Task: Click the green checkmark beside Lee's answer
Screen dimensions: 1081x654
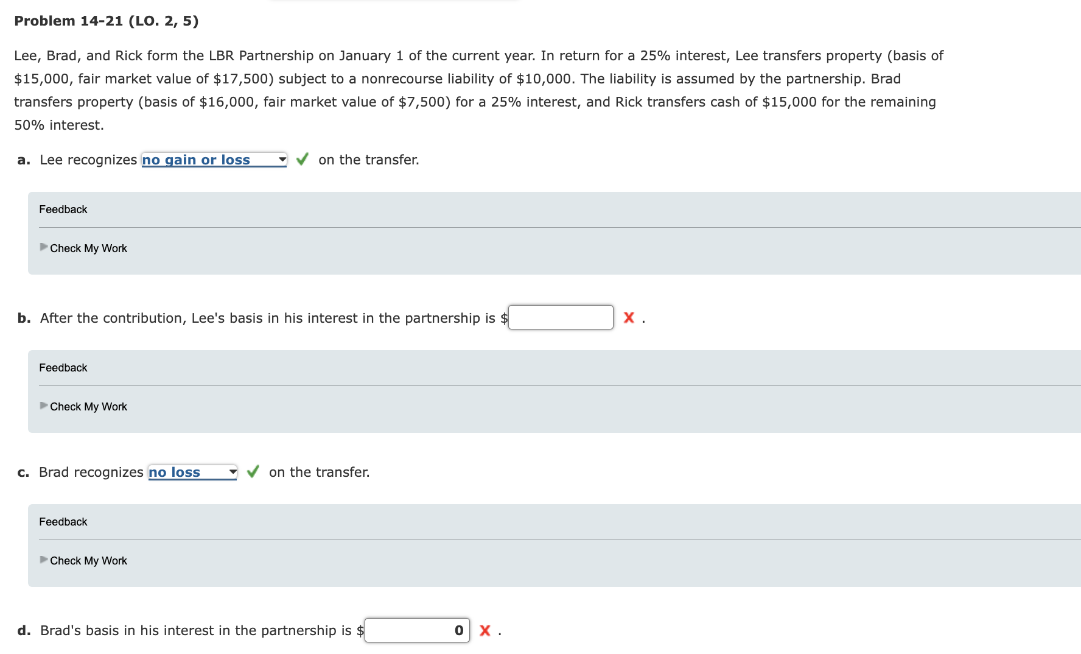Action: (x=303, y=160)
